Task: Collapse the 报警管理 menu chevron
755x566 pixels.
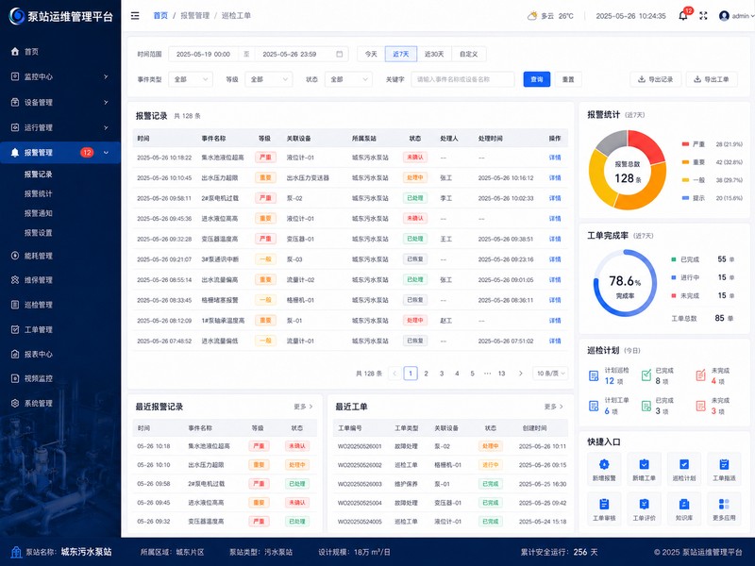Action: pos(106,153)
